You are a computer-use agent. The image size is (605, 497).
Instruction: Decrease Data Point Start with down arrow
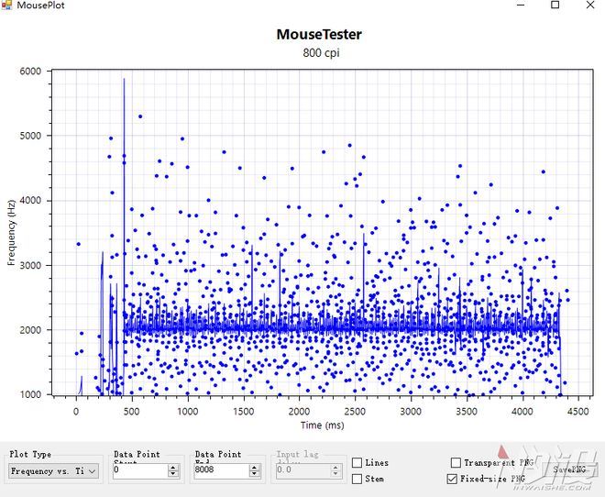click(x=173, y=473)
